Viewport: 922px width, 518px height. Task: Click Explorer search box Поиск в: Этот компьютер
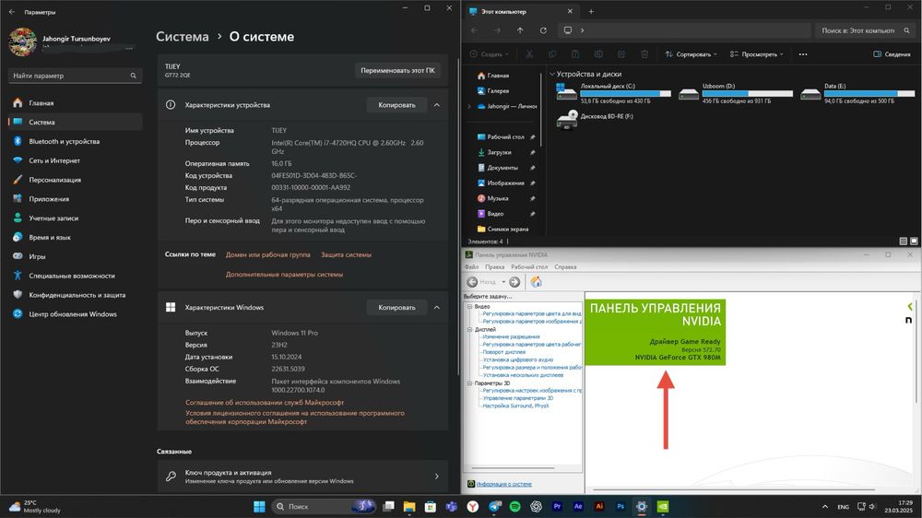pyautogui.click(x=865, y=30)
